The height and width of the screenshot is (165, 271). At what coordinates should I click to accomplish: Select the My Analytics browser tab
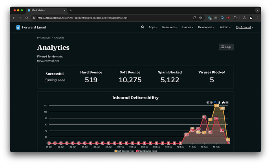(47, 10)
